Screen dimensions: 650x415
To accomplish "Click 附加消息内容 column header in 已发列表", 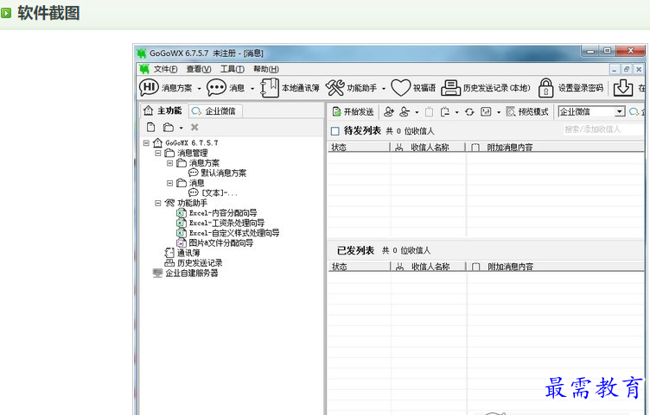I will pos(556,267).
